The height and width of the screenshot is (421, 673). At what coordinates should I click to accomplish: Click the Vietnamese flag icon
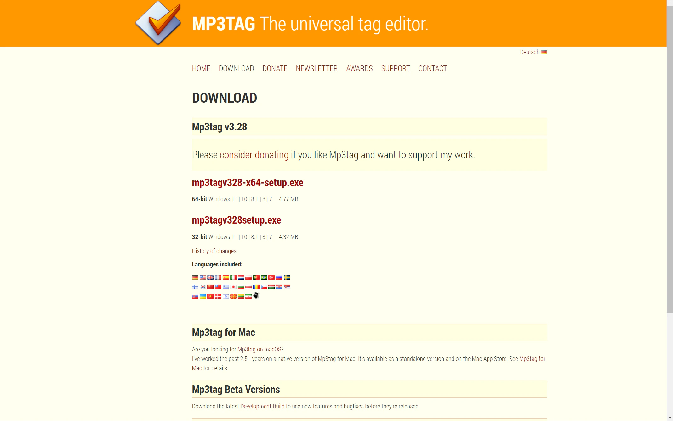(210, 296)
